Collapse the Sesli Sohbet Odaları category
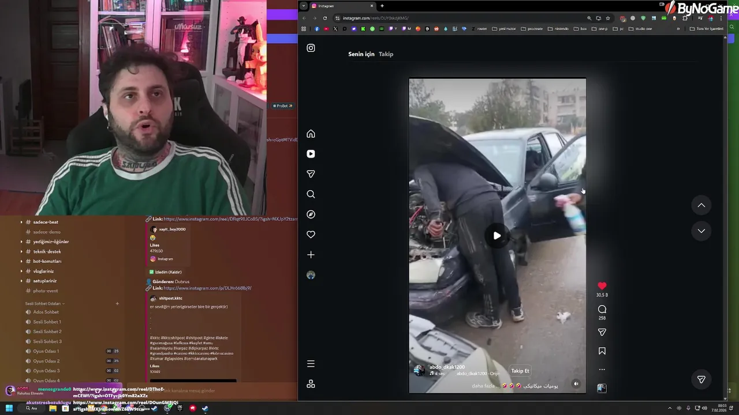739x415 pixels. tap(44, 303)
